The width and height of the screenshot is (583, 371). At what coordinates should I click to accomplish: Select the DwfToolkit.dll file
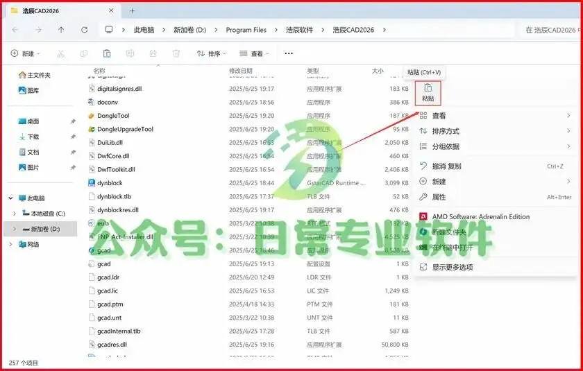[x=116, y=169]
